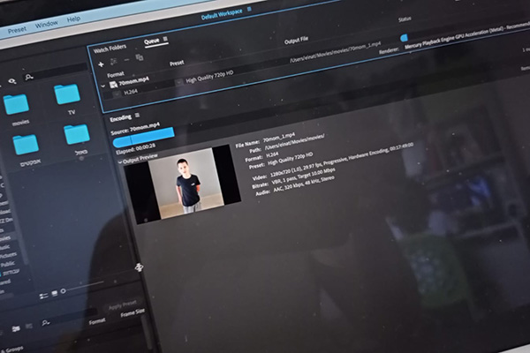Open the movies folder
Image resolution: width=530 pixels, height=353 pixels.
pos(16,105)
